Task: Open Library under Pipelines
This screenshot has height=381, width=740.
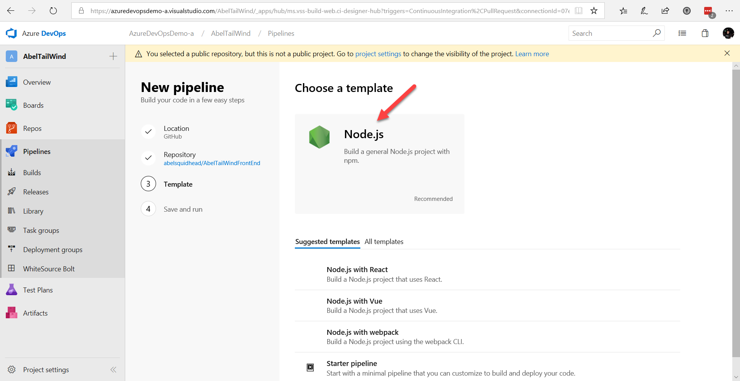Action: point(62,211)
